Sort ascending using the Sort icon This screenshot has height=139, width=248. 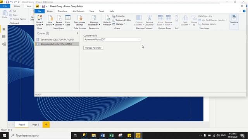point(177,16)
